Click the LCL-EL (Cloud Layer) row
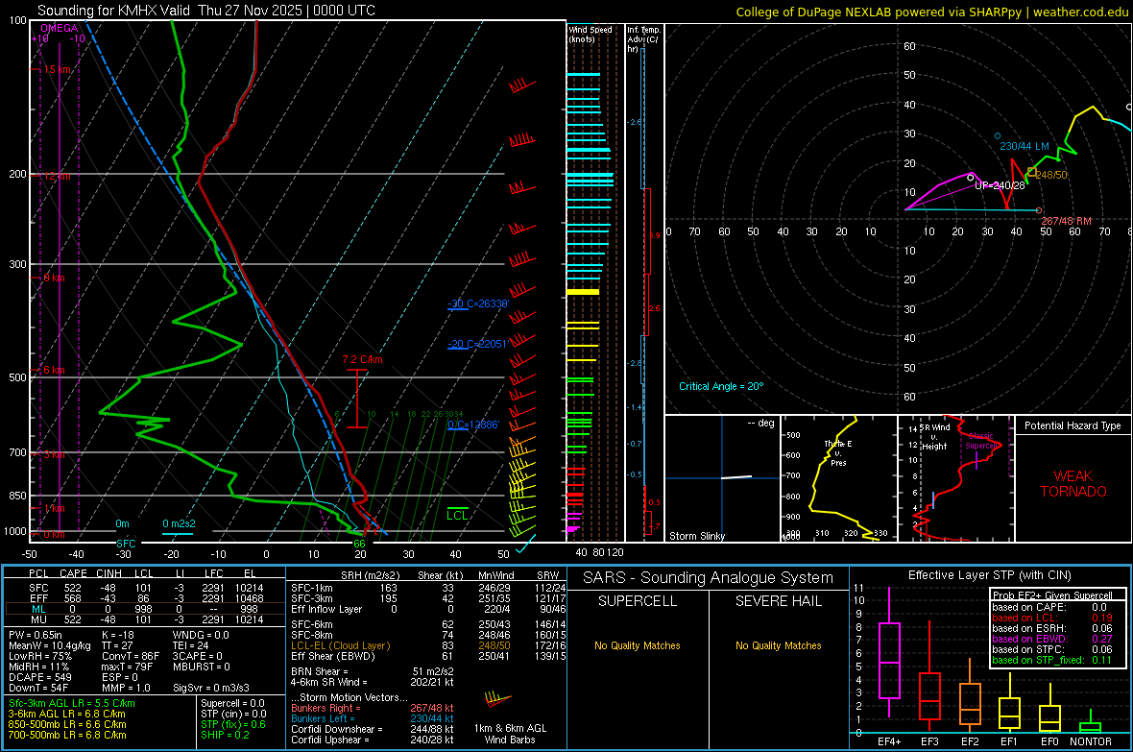The image size is (1133, 752). click(x=428, y=645)
